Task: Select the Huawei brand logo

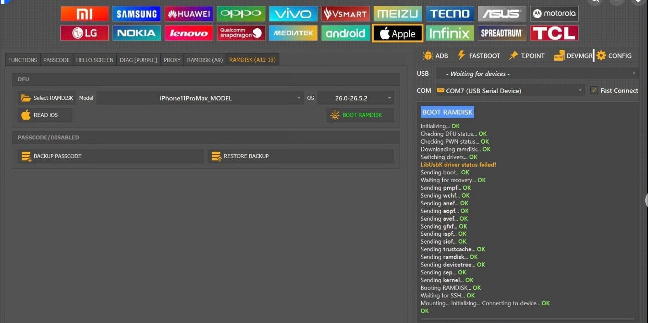Action: point(189,14)
